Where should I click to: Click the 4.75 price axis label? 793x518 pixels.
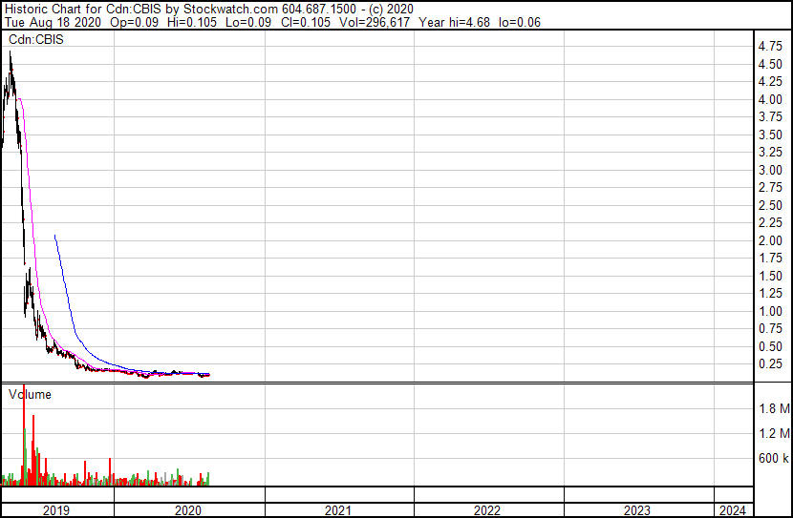(x=770, y=47)
